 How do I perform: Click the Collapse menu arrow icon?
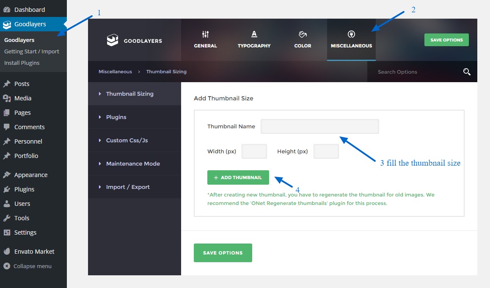pyautogui.click(x=7, y=266)
